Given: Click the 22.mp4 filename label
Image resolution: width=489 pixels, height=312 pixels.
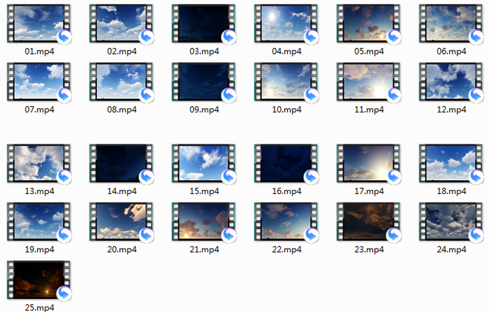Looking at the screenshot, I should (286, 249).
